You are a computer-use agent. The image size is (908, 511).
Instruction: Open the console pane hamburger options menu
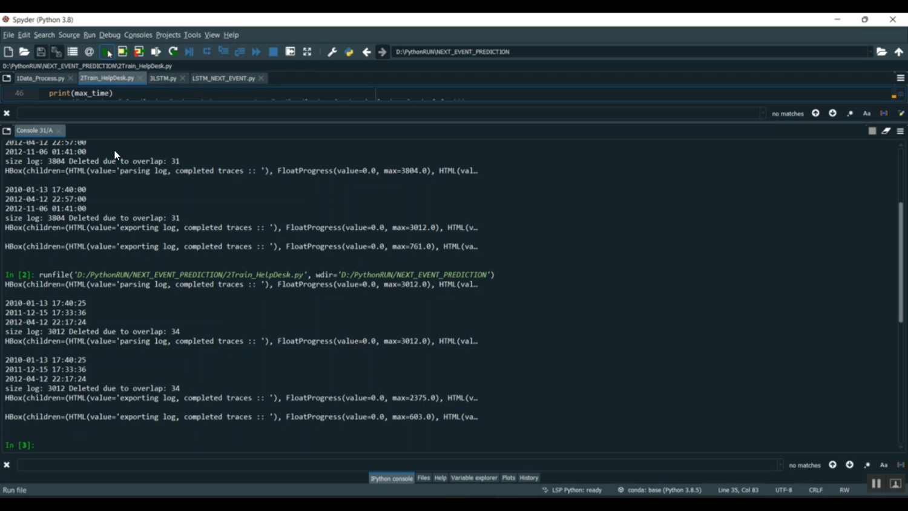(900, 131)
